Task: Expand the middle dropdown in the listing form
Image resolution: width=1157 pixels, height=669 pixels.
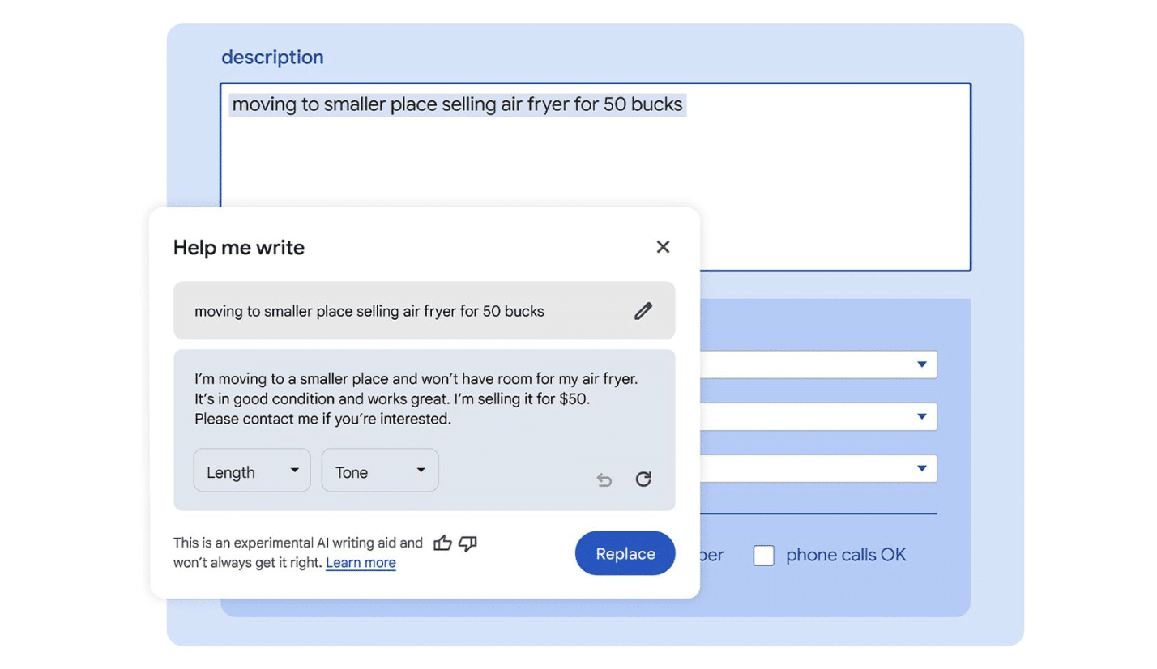Action: [x=923, y=415]
